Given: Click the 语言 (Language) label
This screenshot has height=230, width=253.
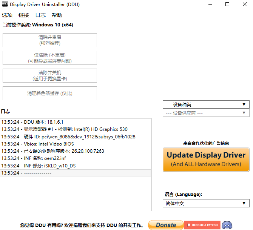Looking at the screenshot, I should click(x=183, y=195).
